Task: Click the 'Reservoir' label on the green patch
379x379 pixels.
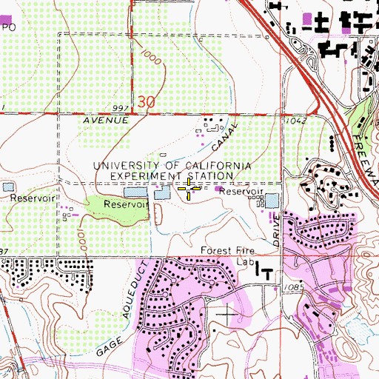Action: click(x=126, y=204)
